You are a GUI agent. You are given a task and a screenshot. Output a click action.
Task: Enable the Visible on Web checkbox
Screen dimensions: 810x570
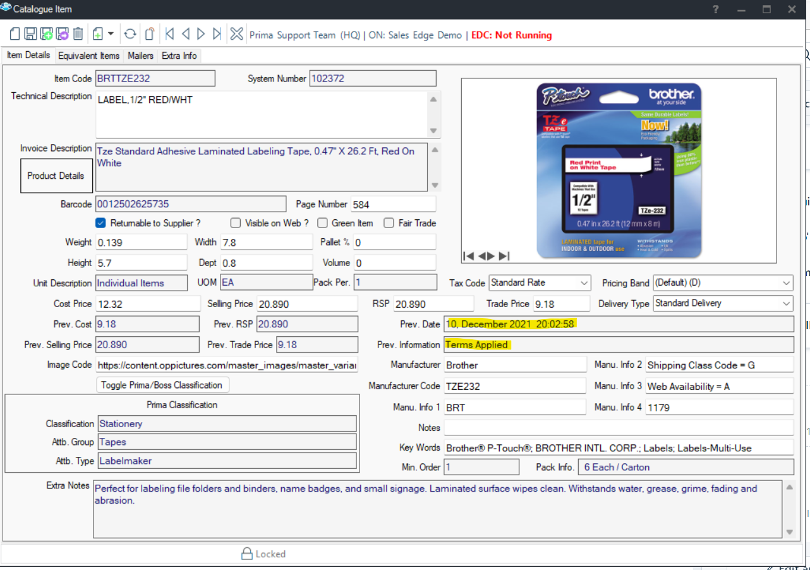[x=236, y=223]
